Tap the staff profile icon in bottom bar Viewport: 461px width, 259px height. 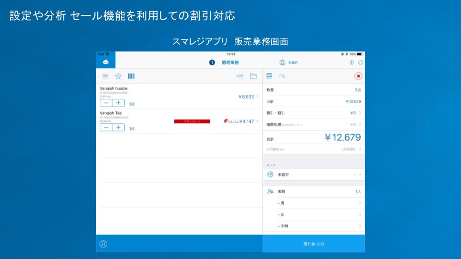[x=103, y=244]
